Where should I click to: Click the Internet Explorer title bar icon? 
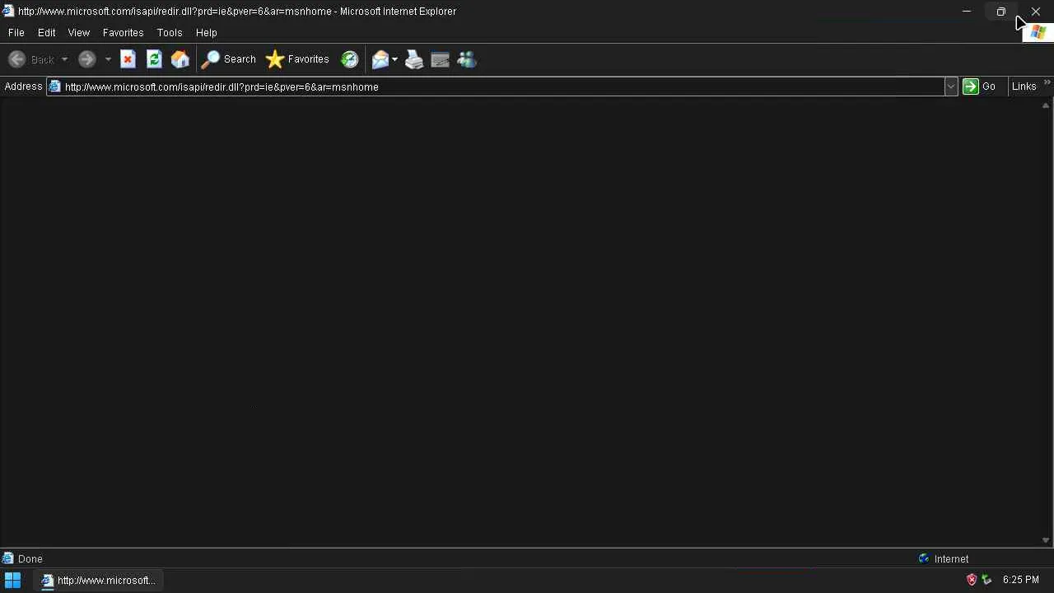(8, 11)
